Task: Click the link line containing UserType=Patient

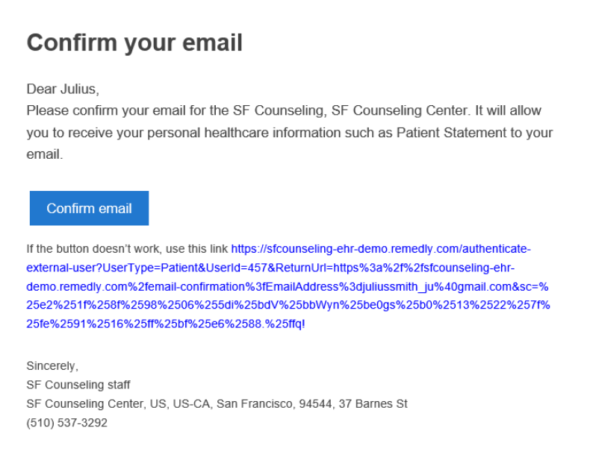Action: click(x=270, y=268)
